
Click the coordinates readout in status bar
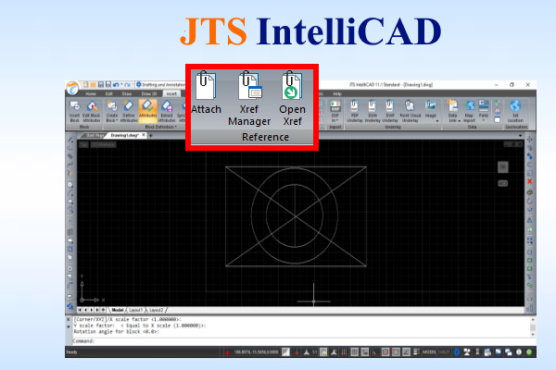[257, 351]
